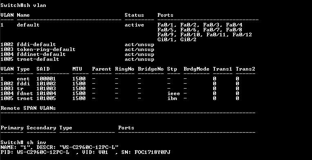Select 'act/unsup' status of fddi-default row

click(x=139, y=44)
